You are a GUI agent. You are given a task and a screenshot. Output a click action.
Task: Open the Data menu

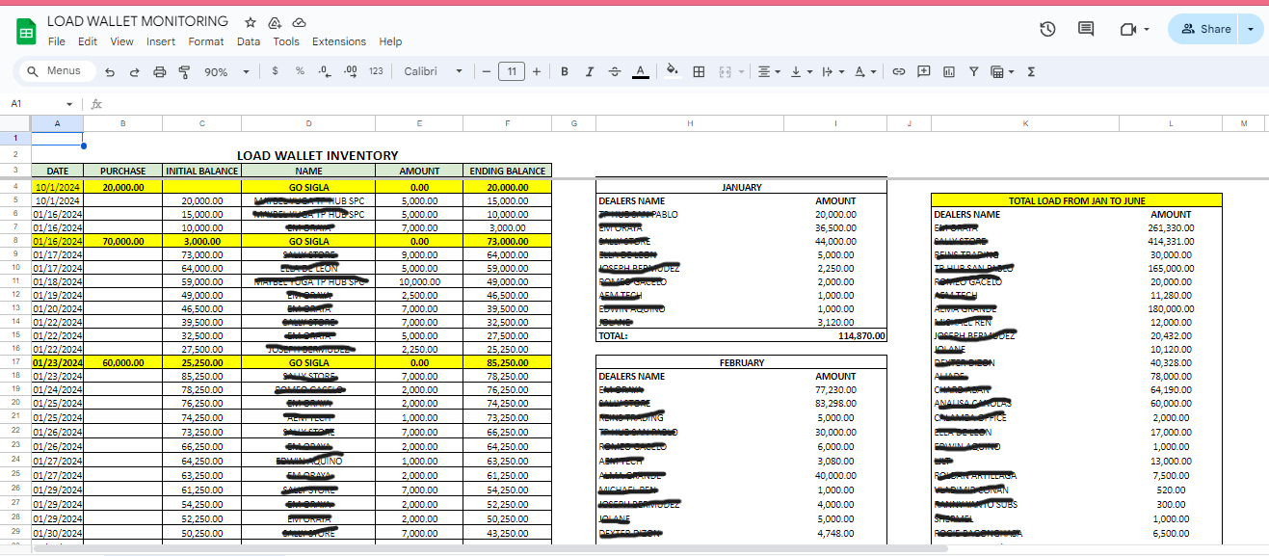pos(249,41)
